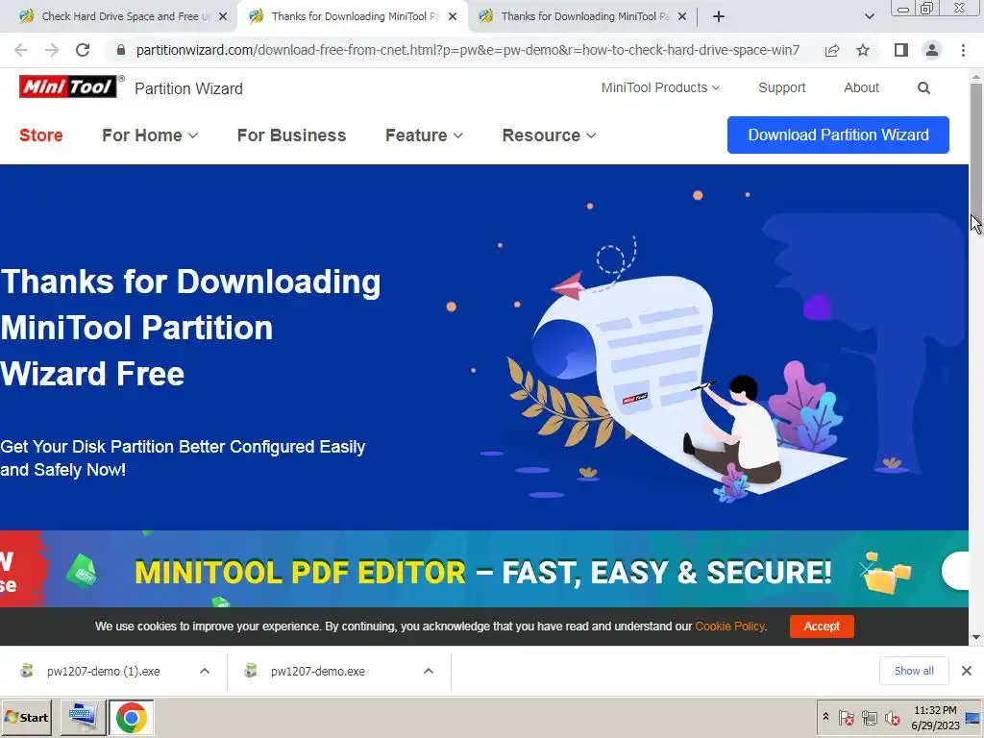Open a new tab with the plus icon
This screenshot has height=738, width=984.
[719, 16]
